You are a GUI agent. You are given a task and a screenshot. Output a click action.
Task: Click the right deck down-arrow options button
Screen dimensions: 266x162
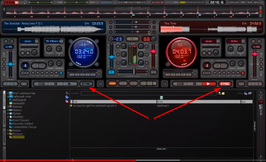tap(164, 84)
